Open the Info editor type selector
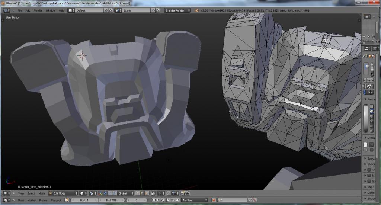This screenshot has width=381, height=205. tap(7, 10)
